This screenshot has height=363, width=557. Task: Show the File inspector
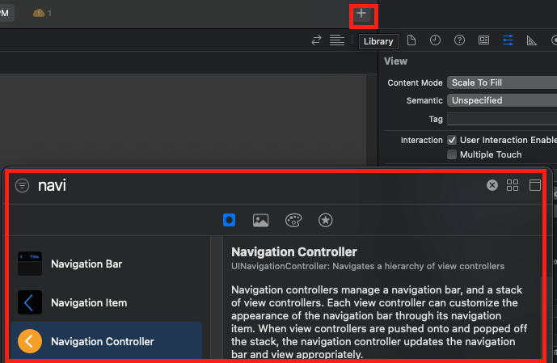point(411,40)
